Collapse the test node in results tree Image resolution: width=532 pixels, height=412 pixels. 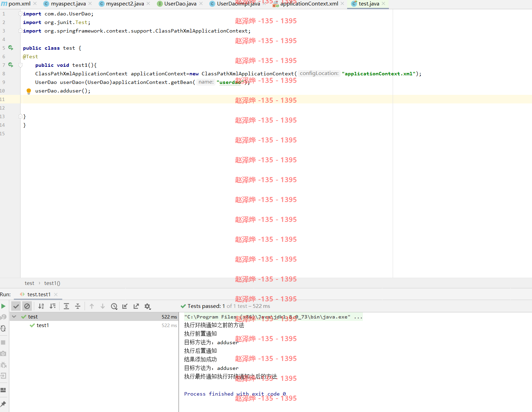(x=14, y=317)
